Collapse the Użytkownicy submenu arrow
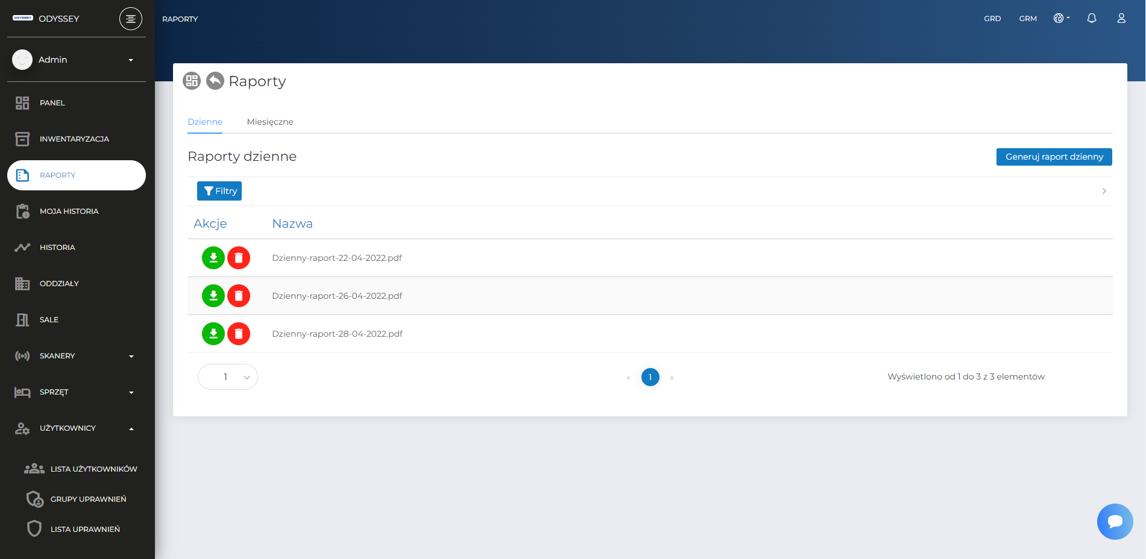Screen dimensions: 1146x559 tap(131, 429)
